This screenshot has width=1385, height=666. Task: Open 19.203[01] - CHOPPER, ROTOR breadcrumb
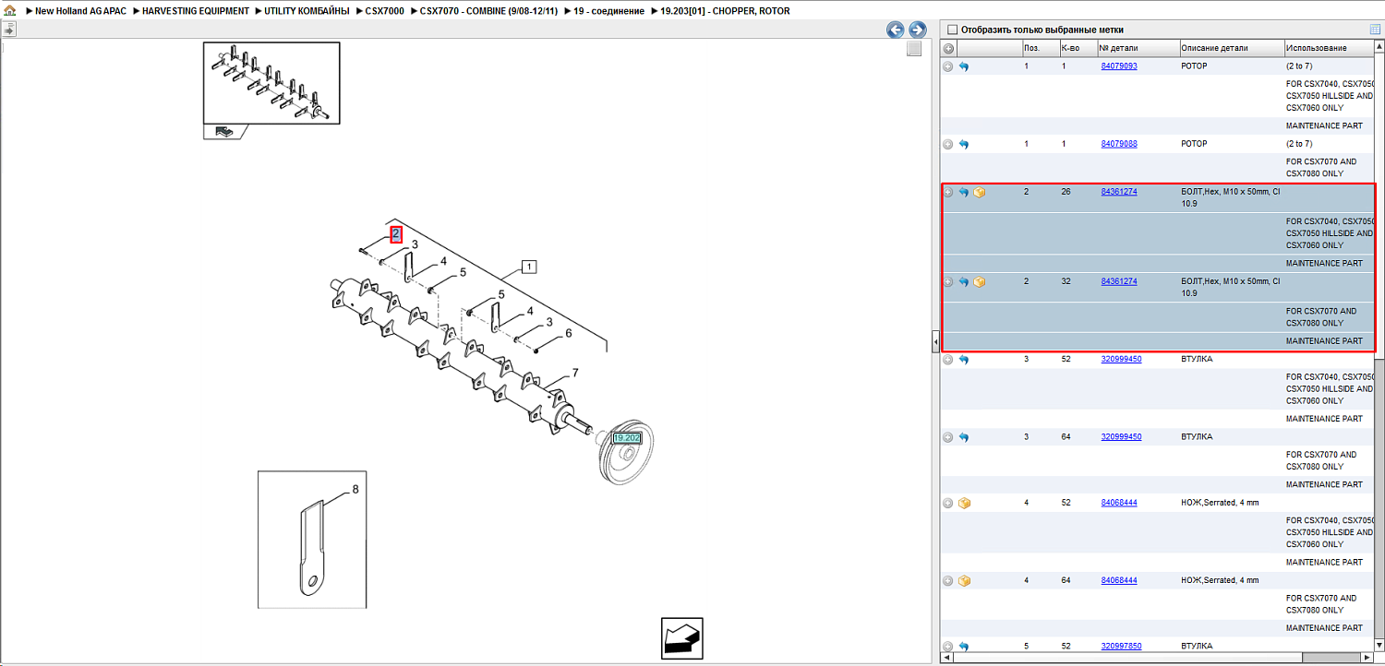tap(725, 11)
